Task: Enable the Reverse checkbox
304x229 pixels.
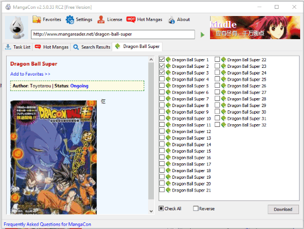Action: (196, 208)
